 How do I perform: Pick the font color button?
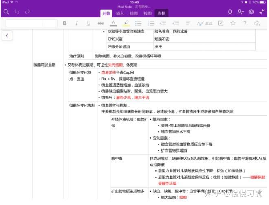tap(113, 23)
